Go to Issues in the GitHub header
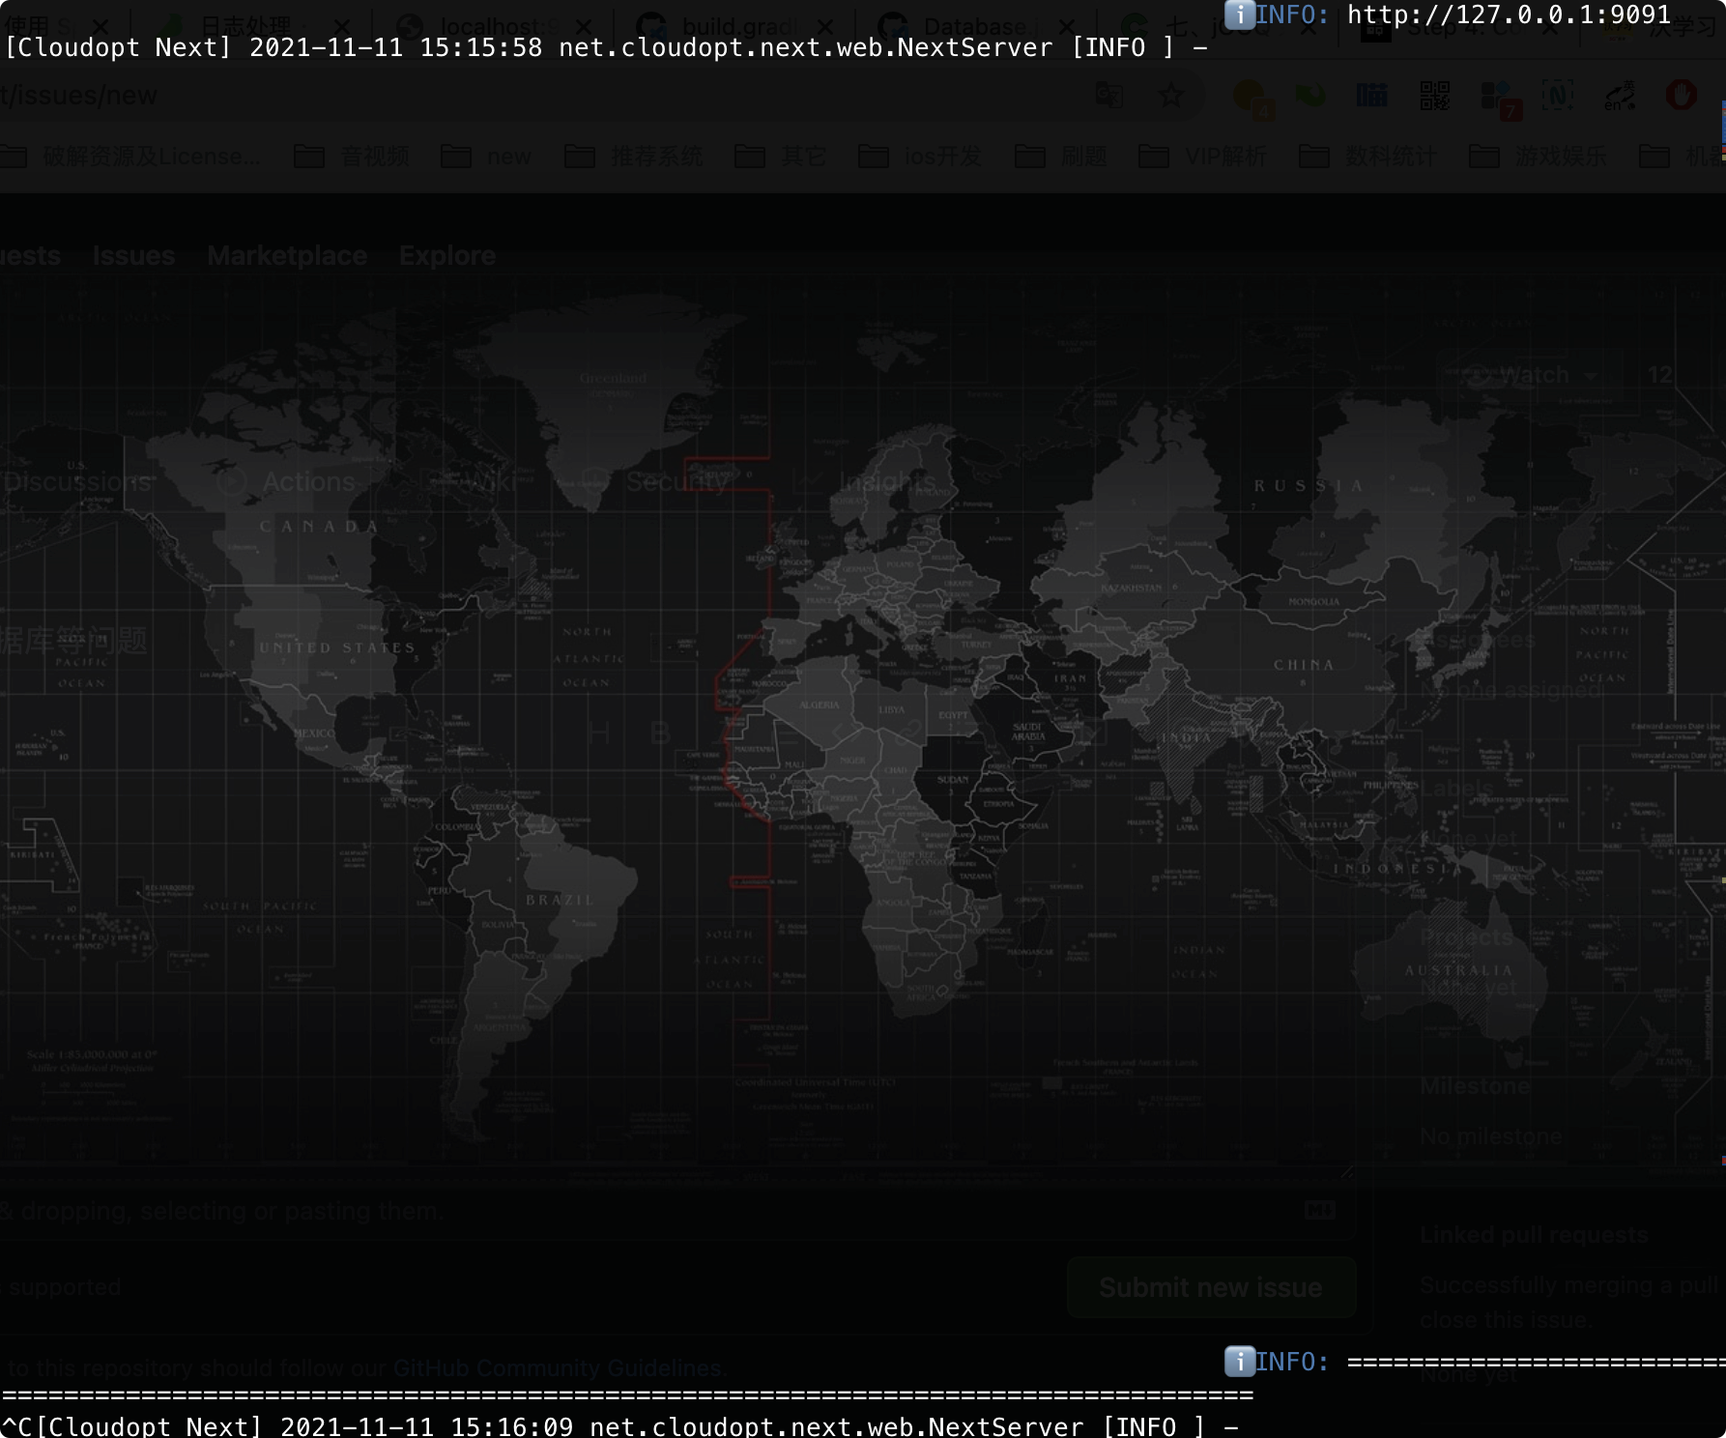 tap(133, 255)
